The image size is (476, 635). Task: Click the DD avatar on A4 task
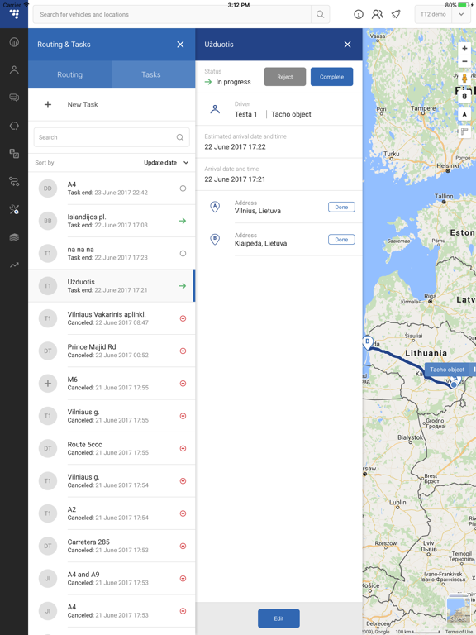pos(48,189)
